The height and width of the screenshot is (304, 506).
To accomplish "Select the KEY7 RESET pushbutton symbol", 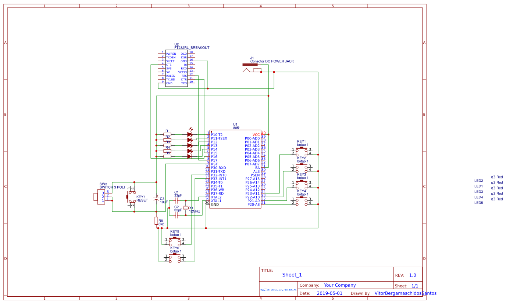I will (x=131, y=198).
